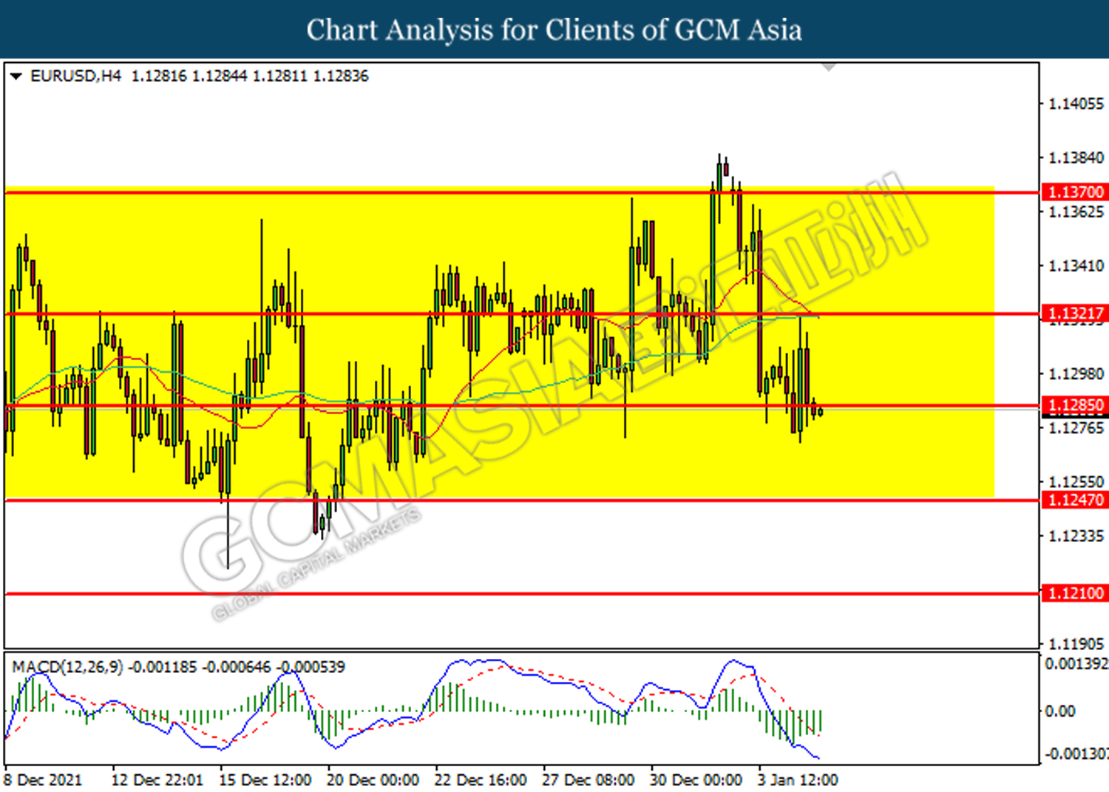Click the Chart Analysis for Clients title
The width and height of the screenshot is (1109, 792).
point(554,30)
